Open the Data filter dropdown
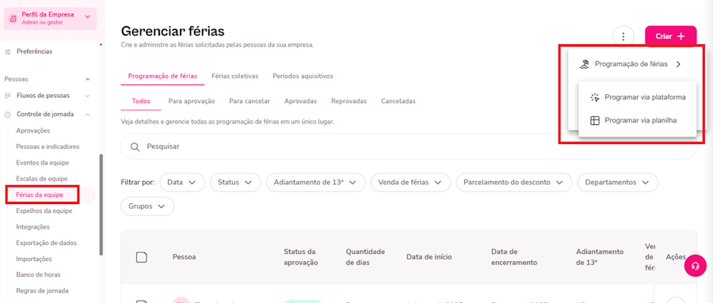 (x=182, y=182)
